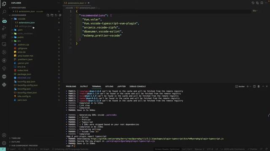
Task: Expand the Vue Component Preview section
Action: point(24,146)
